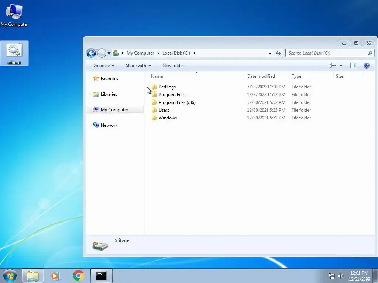The width and height of the screenshot is (378, 283).
Task: Select the Program Files folder
Action: click(172, 95)
